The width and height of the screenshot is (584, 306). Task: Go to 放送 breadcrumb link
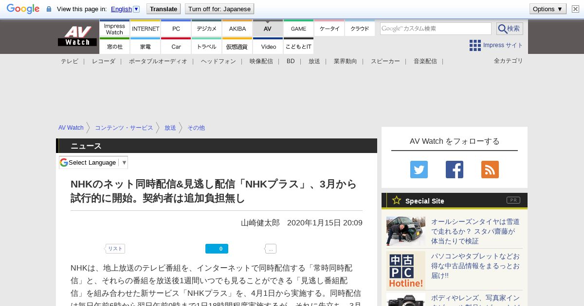(170, 128)
